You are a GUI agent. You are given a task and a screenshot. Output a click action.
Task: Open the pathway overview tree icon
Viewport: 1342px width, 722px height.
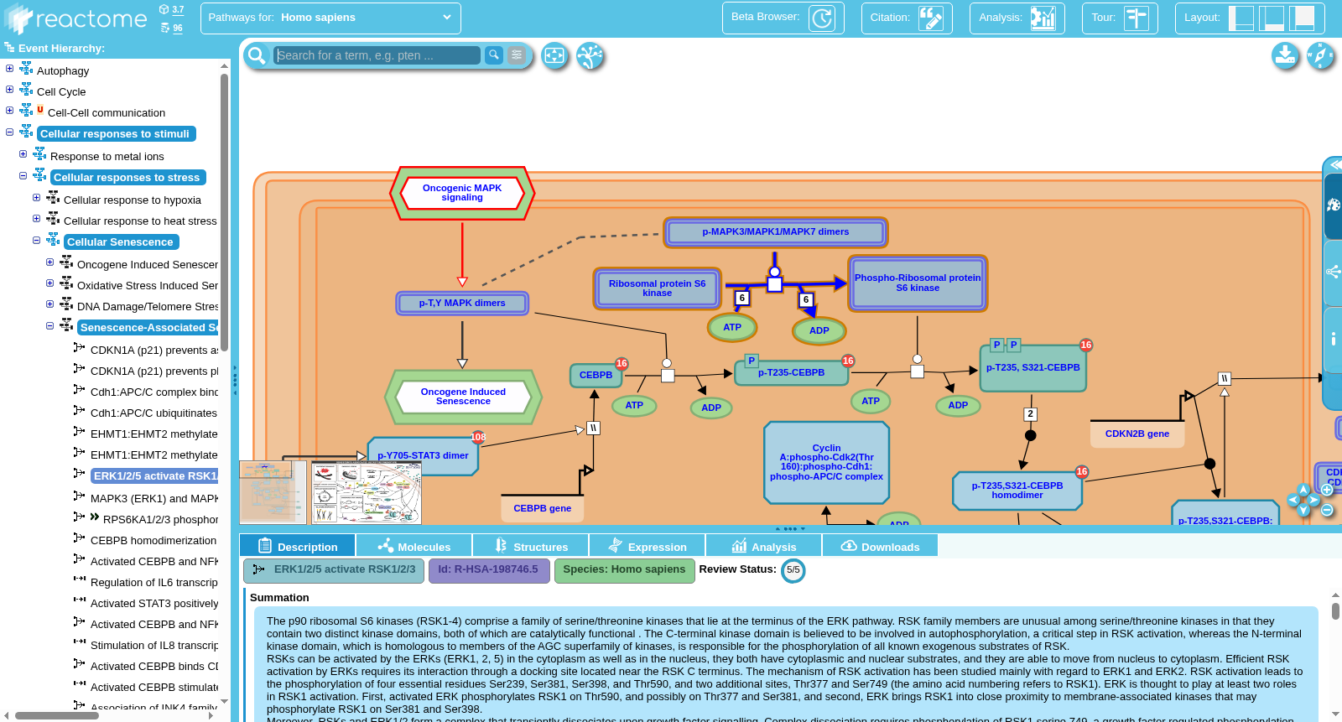tap(590, 56)
